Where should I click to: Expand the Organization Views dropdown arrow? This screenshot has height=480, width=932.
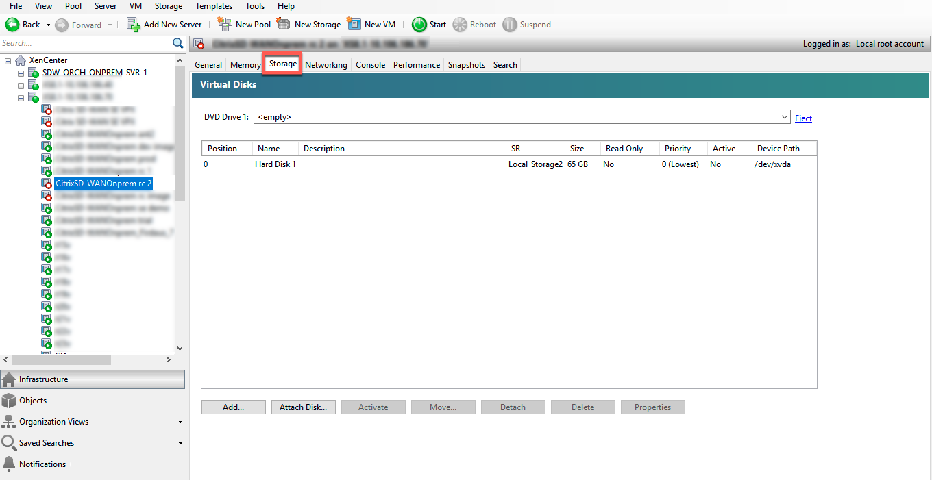(x=180, y=422)
